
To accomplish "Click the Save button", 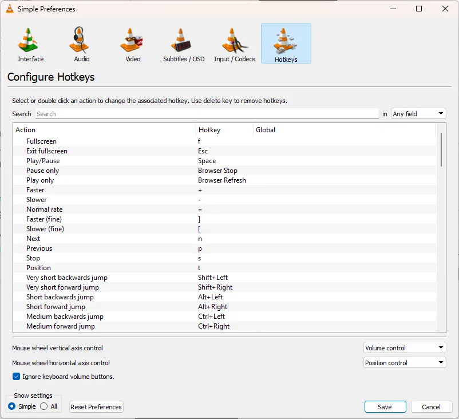I will coord(385,407).
